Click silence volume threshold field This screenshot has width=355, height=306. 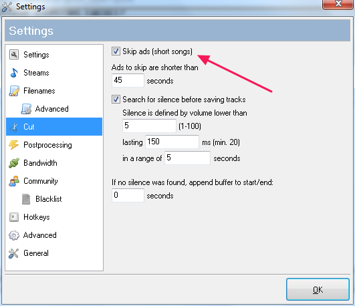(x=149, y=126)
